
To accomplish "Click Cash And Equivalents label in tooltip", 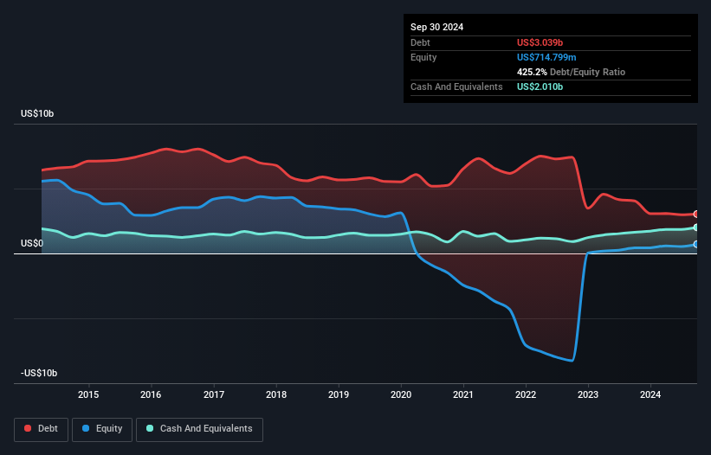I will (x=456, y=87).
